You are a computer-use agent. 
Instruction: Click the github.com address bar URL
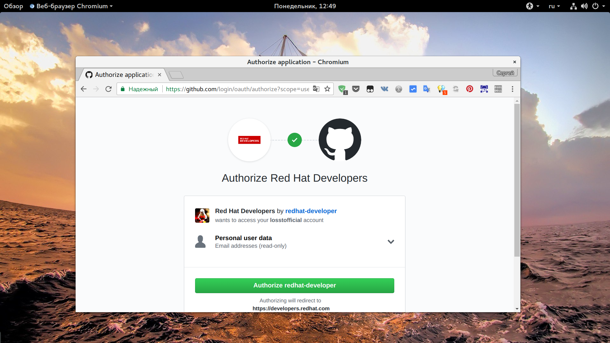[x=237, y=89]
